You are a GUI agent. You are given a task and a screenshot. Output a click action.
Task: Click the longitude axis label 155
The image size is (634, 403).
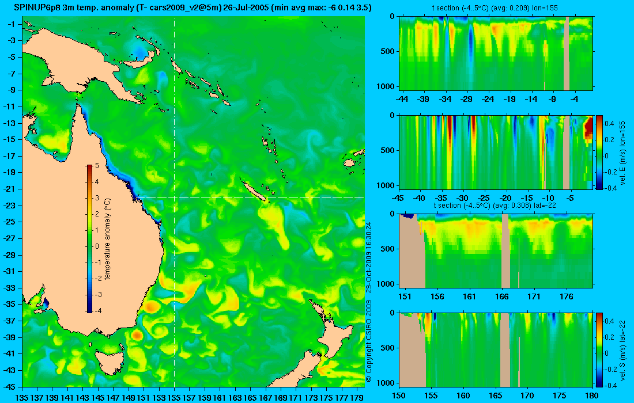pos(174,398)
